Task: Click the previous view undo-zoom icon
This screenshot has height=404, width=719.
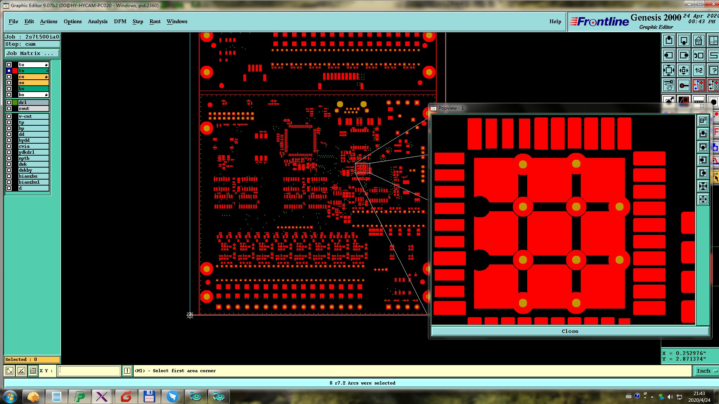Action: 698,55
